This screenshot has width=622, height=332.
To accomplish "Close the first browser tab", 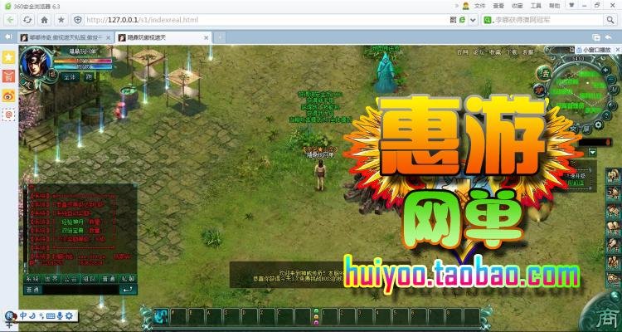I will pos(108,37).
